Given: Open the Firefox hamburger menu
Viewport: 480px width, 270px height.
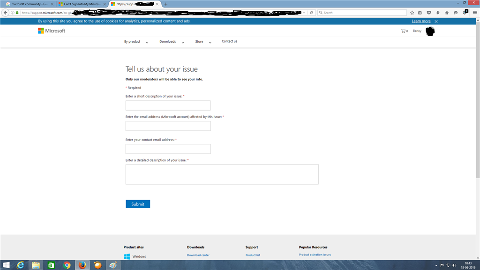Looking at the screenshot, I should click(x=475, y=13).
